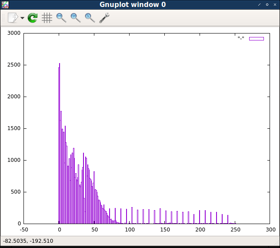Grab the toolbar drag handle

pos(3,18)
